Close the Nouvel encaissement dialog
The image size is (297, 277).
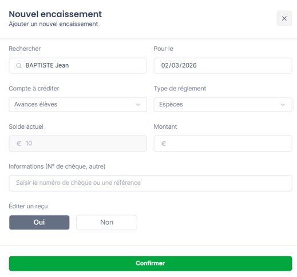(x=284, y=18)
